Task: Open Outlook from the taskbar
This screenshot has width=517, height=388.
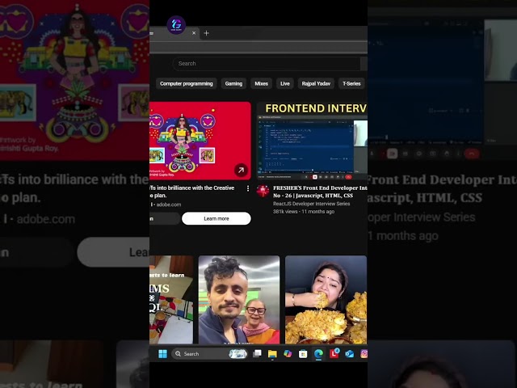Action: click(349, 354)
